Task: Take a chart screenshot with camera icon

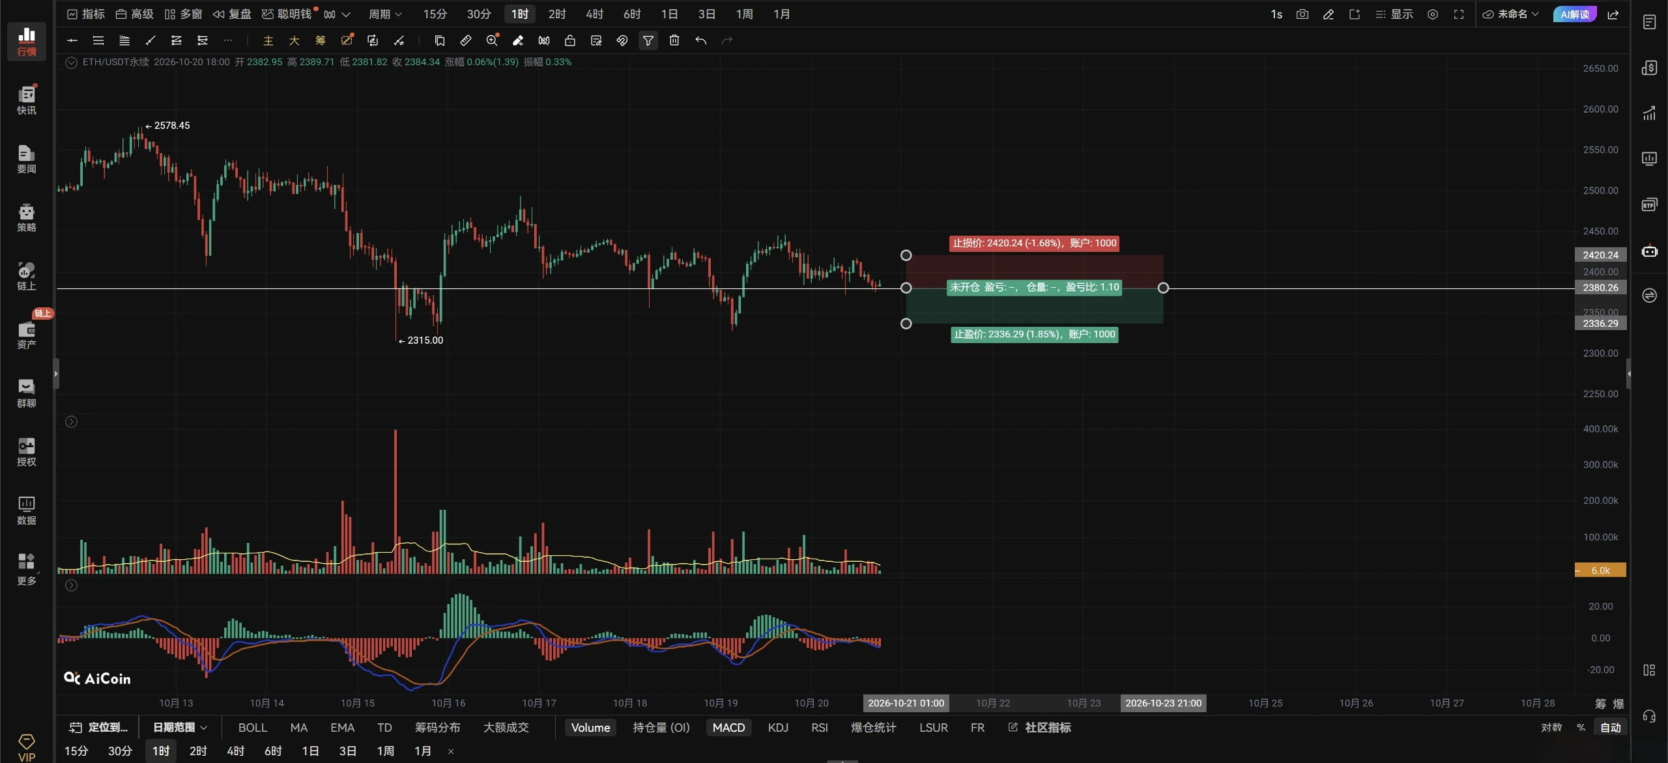Action: tap(1302, 14)
